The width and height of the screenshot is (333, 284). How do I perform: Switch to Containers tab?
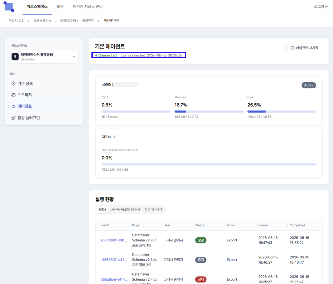tap(154, 209)
